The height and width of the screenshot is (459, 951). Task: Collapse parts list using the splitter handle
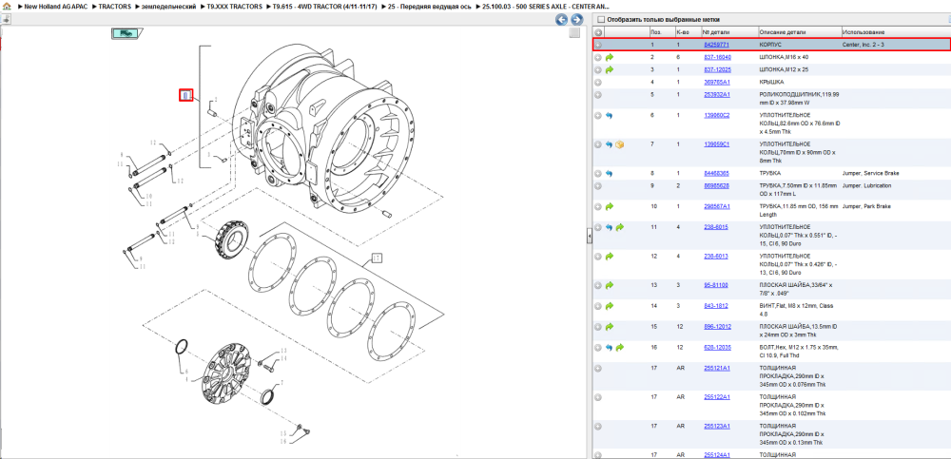click(x=589, y=237)
